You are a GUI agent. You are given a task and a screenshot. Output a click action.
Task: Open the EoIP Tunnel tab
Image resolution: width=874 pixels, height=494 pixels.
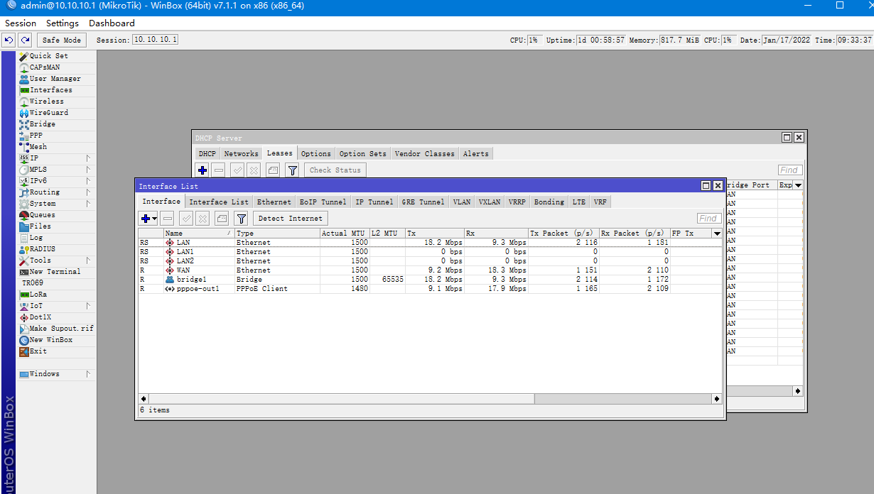[x=323, y=202]
